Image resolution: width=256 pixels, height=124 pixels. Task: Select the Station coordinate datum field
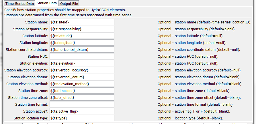click(x=82, y=49)
